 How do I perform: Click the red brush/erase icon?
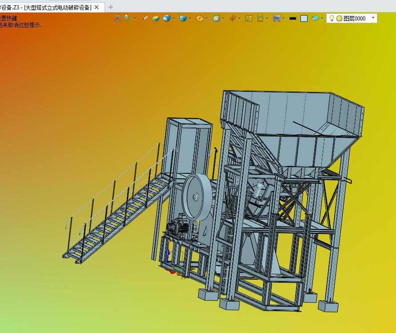145,18
